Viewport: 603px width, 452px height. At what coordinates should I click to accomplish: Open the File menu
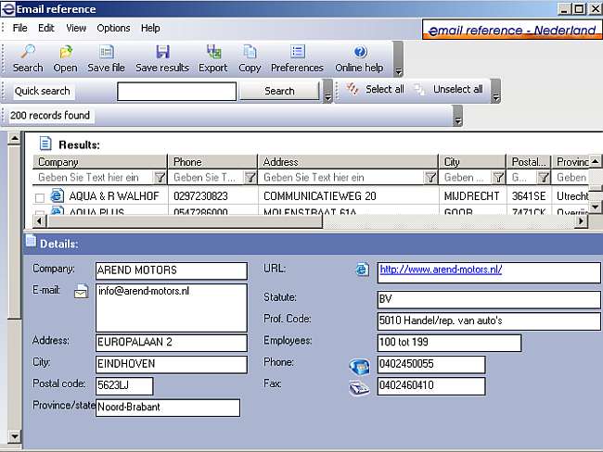(x=20, y=28)
